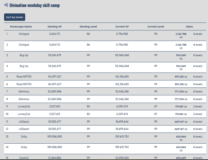The width and height of the screenshot is (208, 160).
Task: Click the Current Level column header
Action: tap(156, 27)
